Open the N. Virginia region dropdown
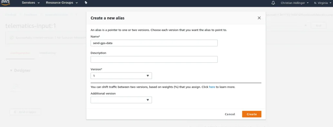The image size is (333, 127). point(322,3)
